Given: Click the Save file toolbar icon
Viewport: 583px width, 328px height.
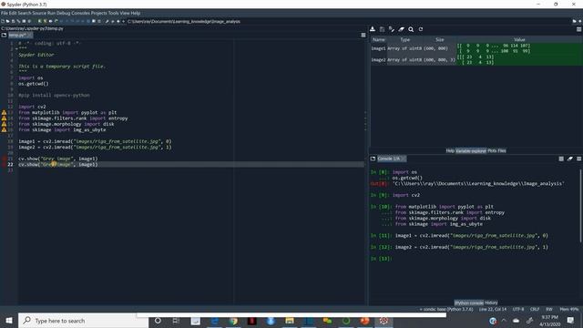Looking at the screenshot, I should [x=13, y=22].
